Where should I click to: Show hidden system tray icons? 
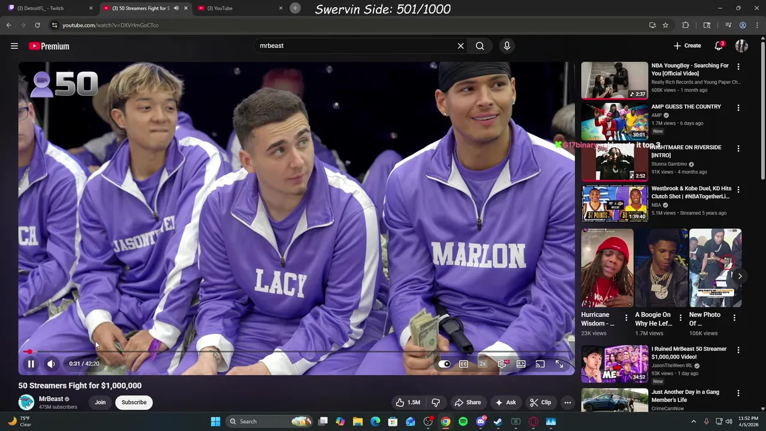[x=694, y=421]
